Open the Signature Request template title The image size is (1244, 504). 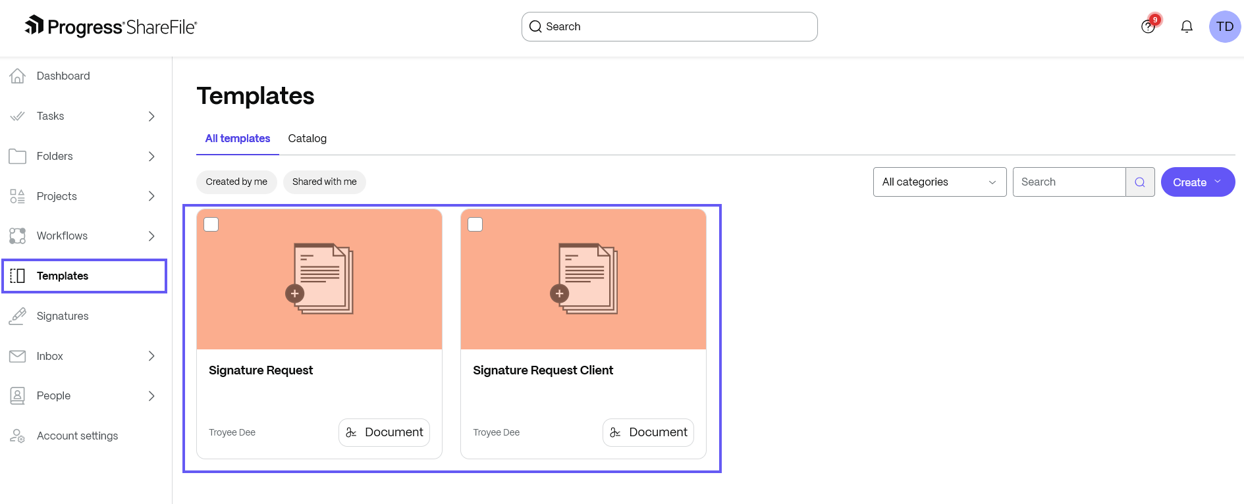[x=261, y=370]
